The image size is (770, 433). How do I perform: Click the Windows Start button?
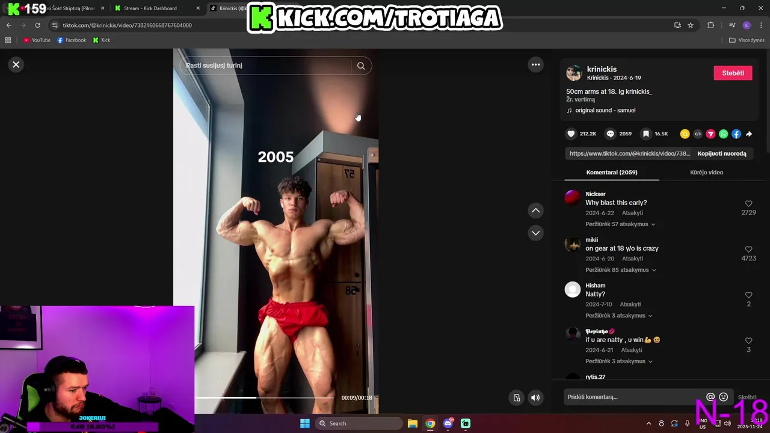[x=305, y=423]
